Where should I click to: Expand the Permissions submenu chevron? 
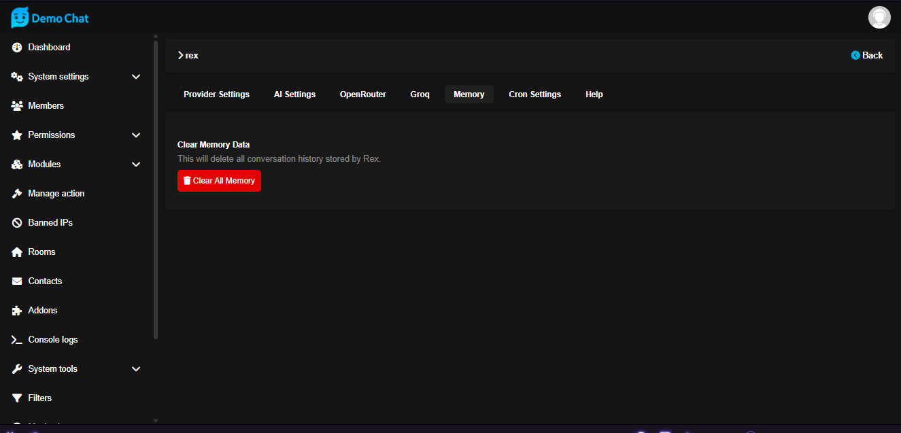136,135
